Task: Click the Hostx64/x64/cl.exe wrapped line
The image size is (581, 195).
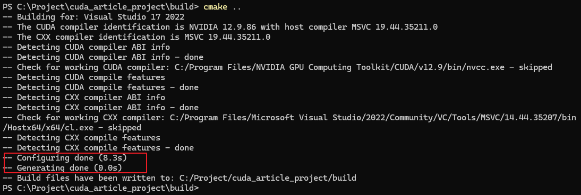Action: (72, 128)
